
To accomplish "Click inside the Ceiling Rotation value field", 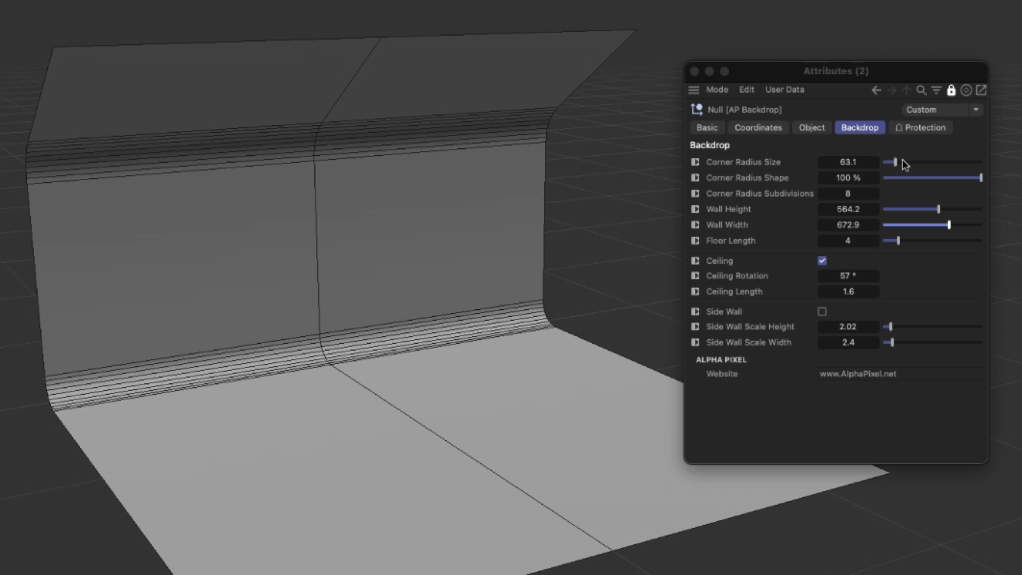I will 848,275.
